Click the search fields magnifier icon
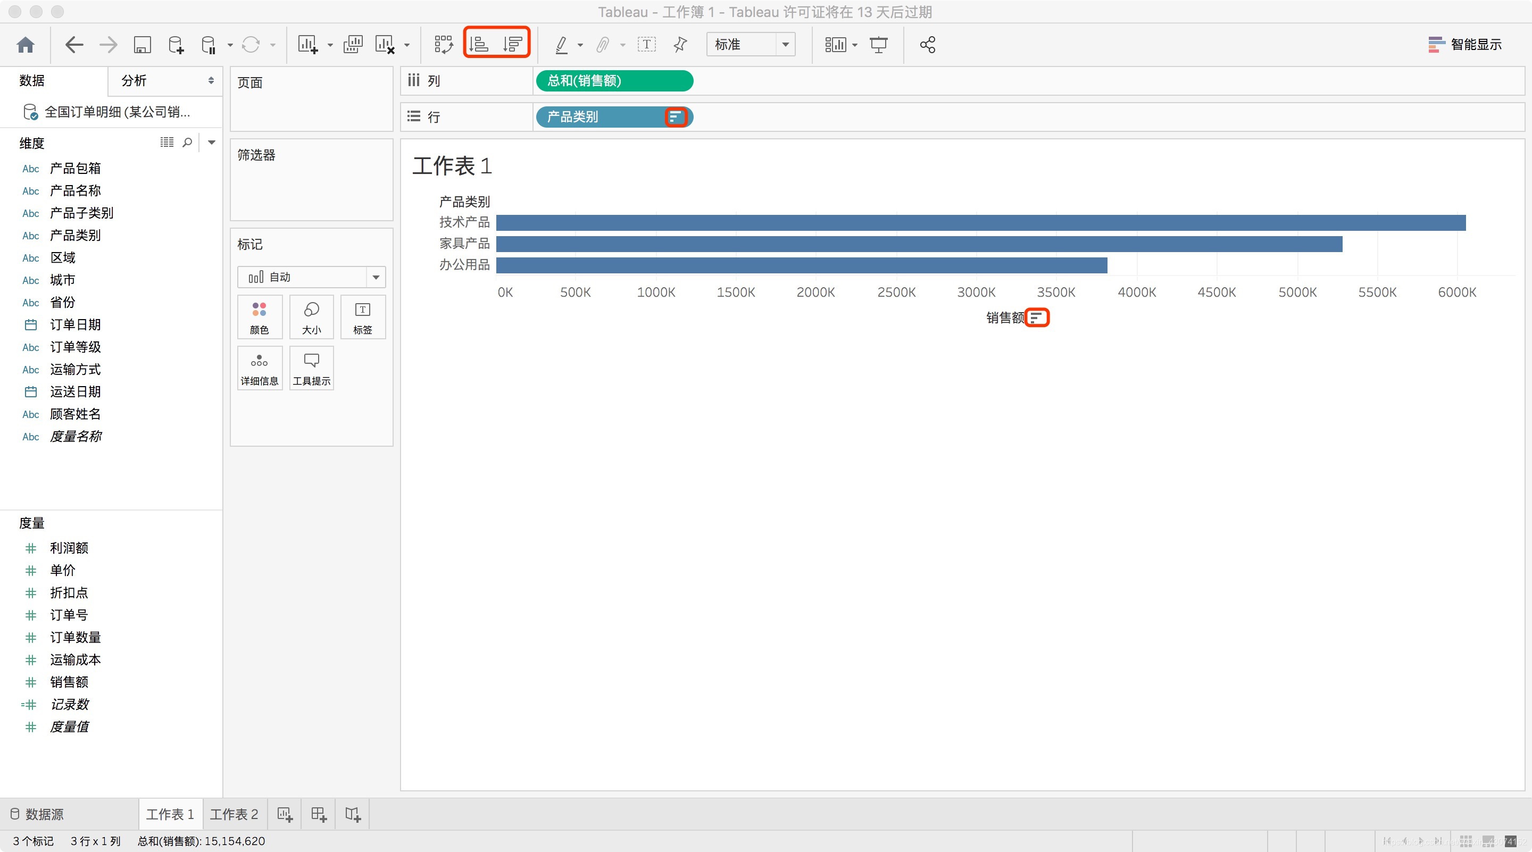This screenshot has width=1532, height=852. click(x=187, y=142)
